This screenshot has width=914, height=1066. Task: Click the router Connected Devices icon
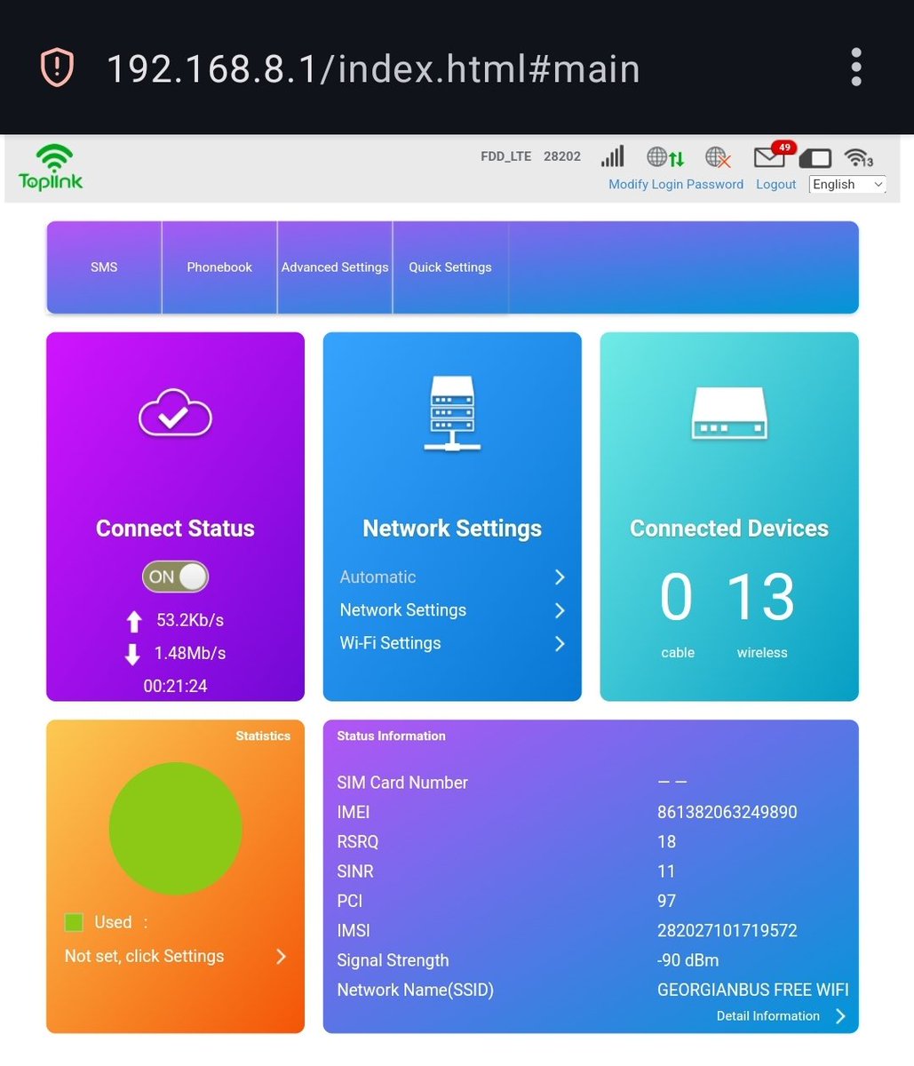coord(729,413)
